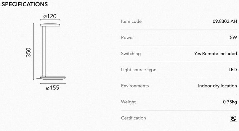Click the lamp head in drawing
Screen dimensions: 239x131
coord(50,25)
